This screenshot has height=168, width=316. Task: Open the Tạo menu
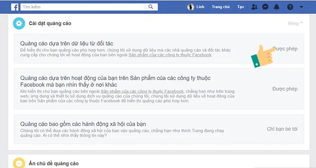[x=240, y=7]
